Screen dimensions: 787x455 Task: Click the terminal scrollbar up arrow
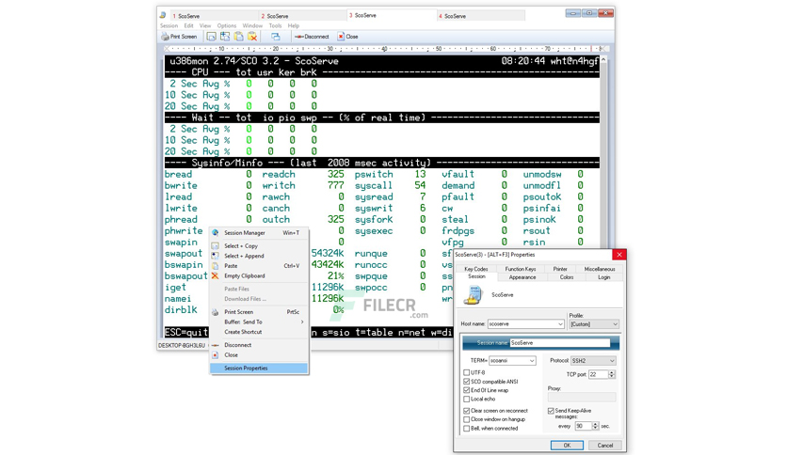pos(603,59)
